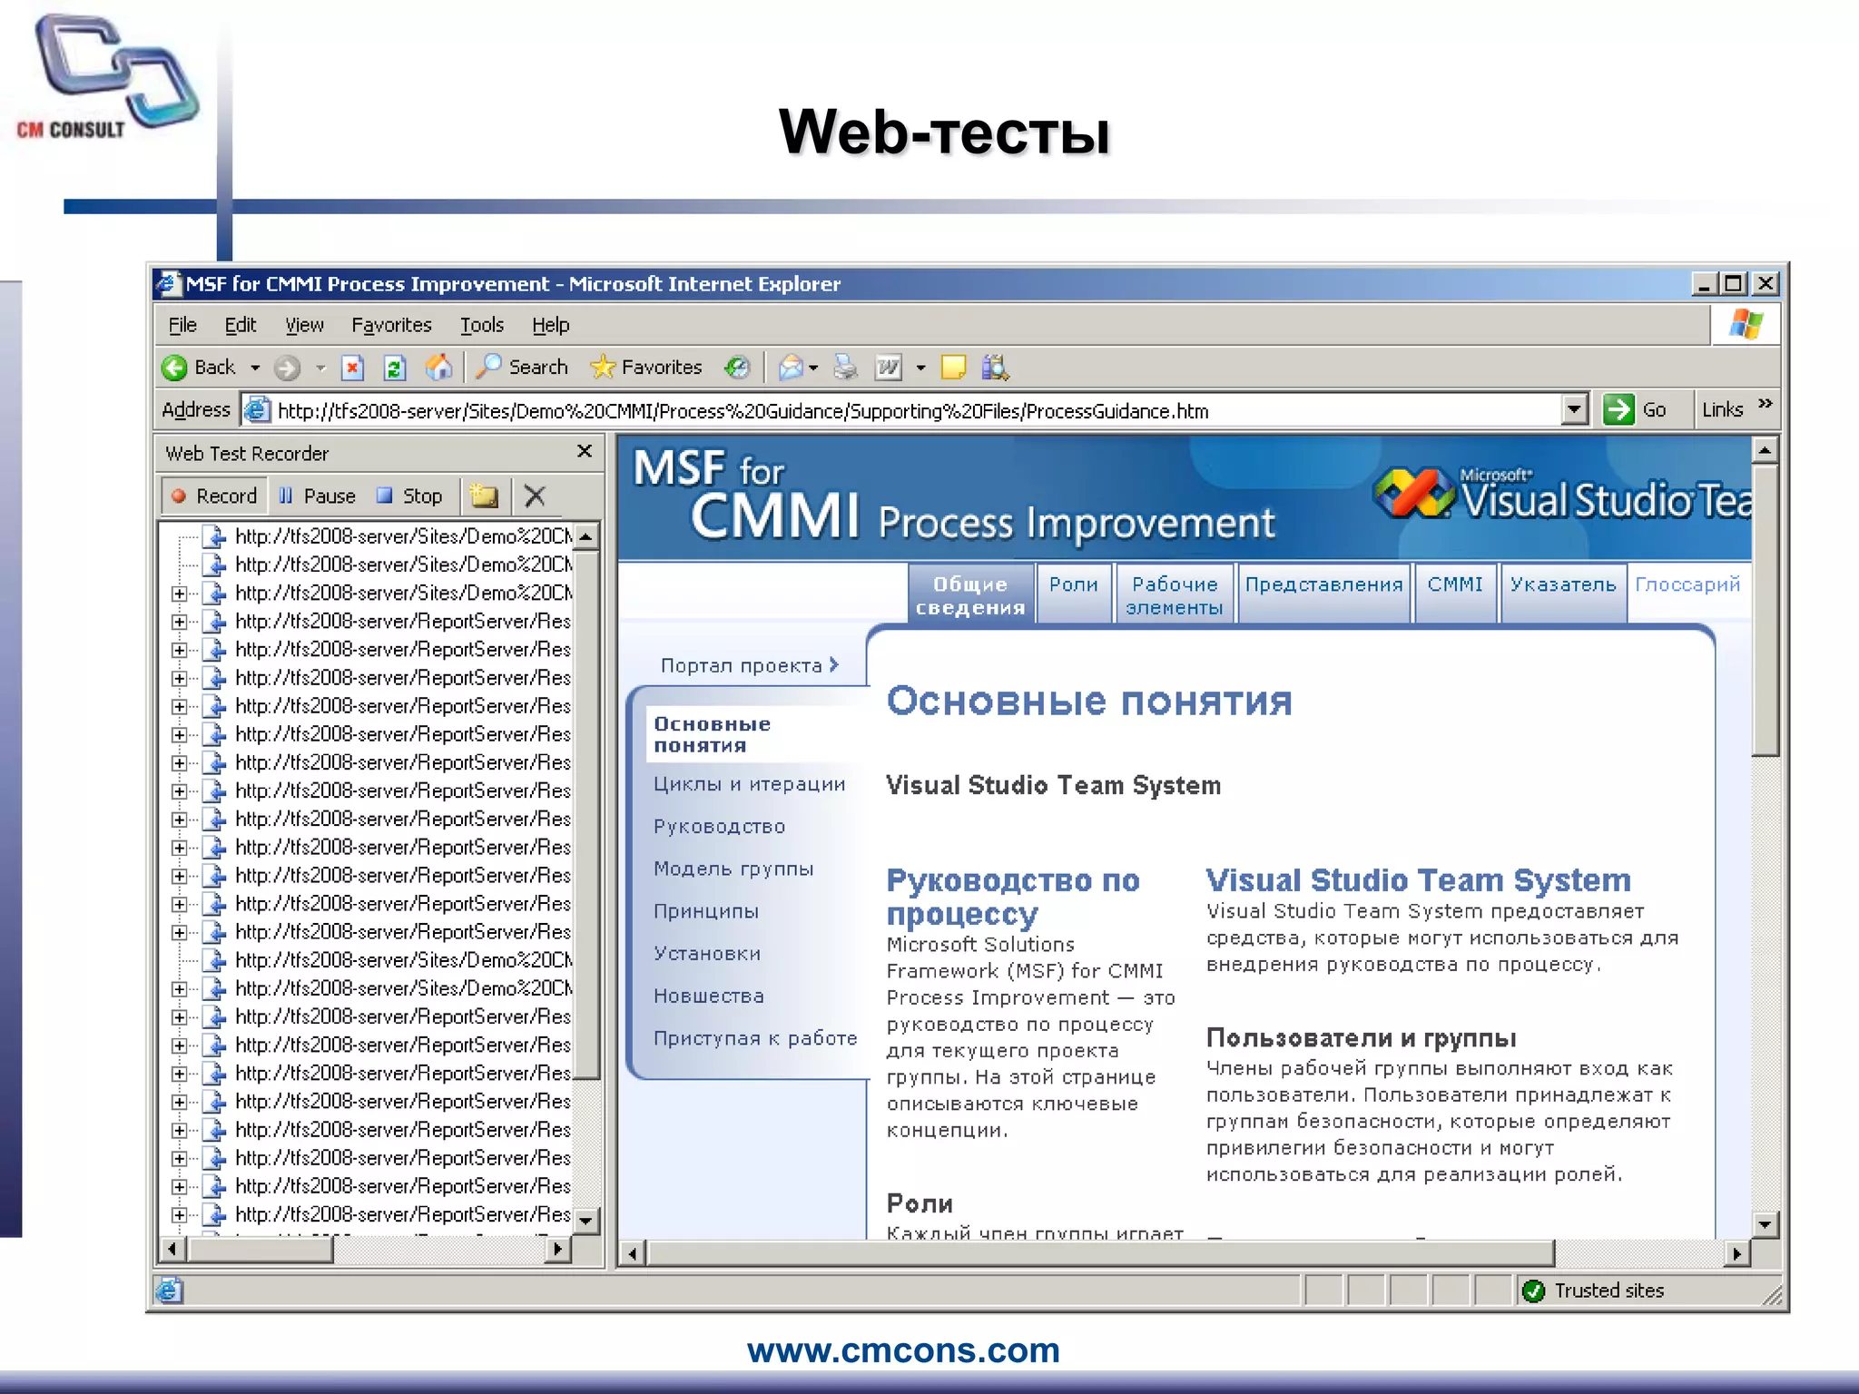Screen dimensions: 1859x1394
Task: Expand the address bar history dropdown
Action: pyautogui.click(x=1575, y=410)
